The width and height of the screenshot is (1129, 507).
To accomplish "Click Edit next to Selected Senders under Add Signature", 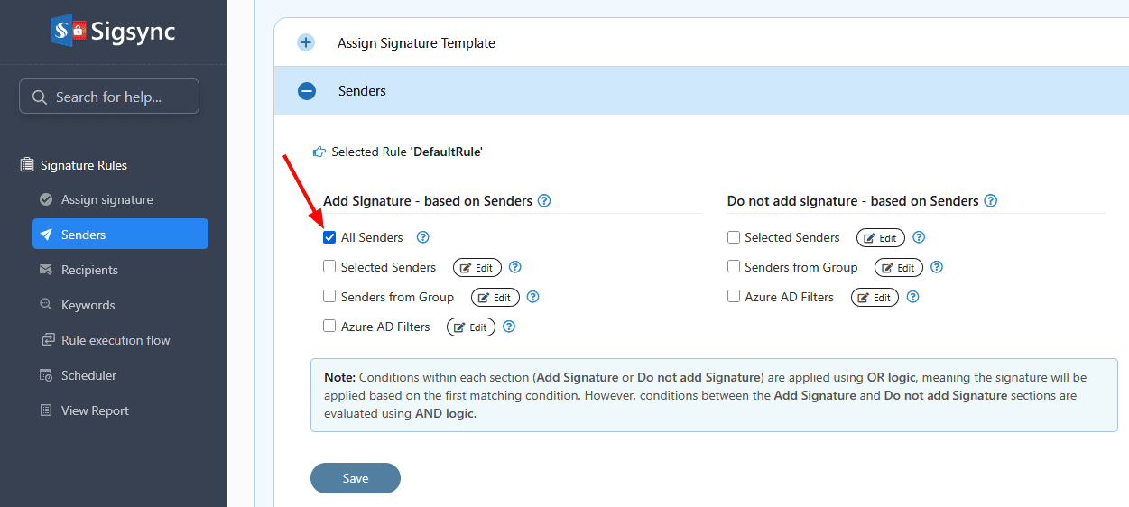I will (x=477, y=268).
